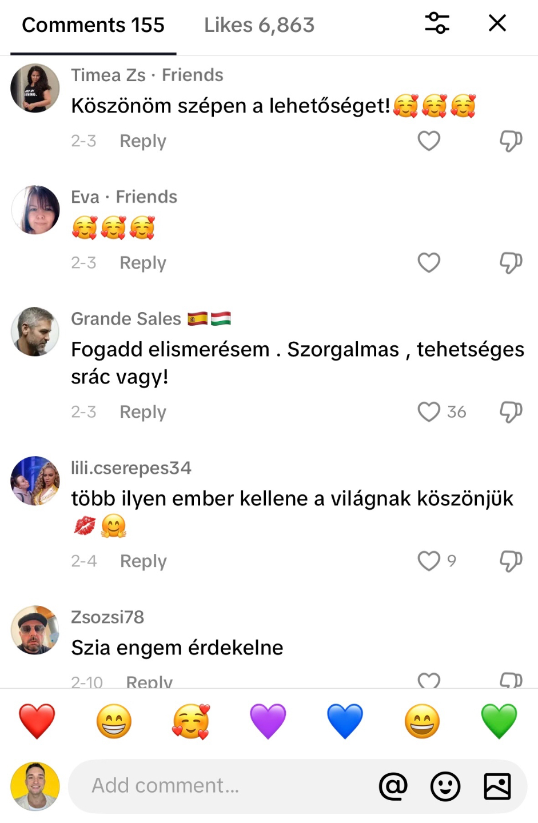Reply to lili.cserepes34's comment
This screenshot has height=823, width=538.
(x=144, y=561)
